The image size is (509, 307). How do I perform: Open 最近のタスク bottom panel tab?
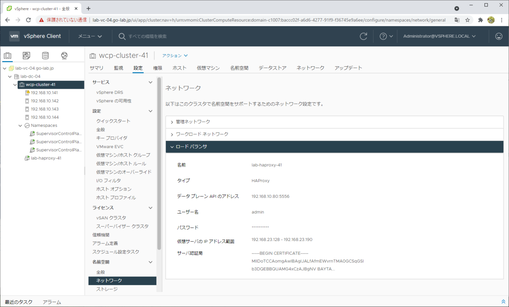19,302
